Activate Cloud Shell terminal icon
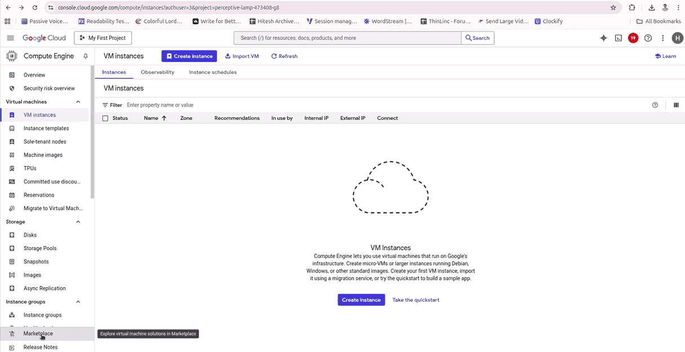 click(x=619, y=38)
